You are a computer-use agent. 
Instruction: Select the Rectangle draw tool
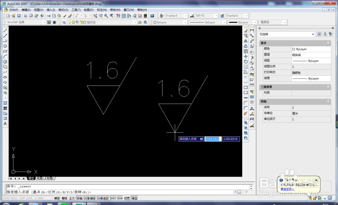point(5,51)
